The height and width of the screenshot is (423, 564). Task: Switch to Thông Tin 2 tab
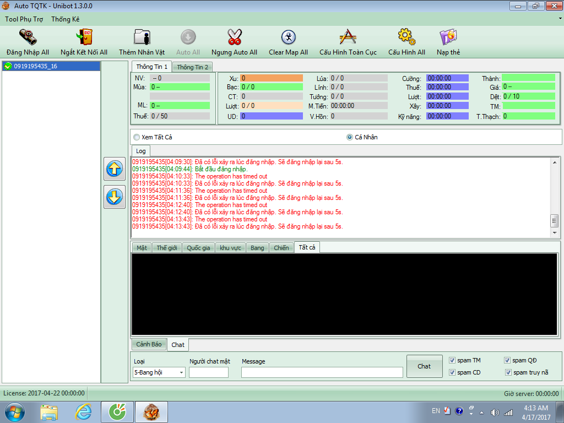click(192, 67)
